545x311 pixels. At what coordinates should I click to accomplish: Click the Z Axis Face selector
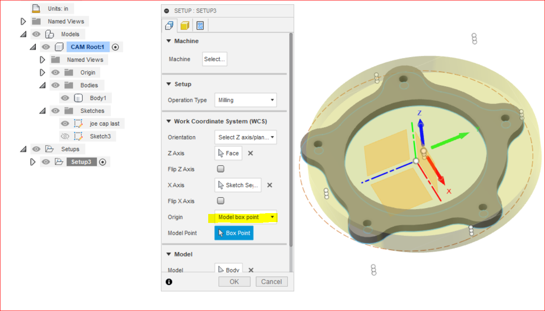228,153
